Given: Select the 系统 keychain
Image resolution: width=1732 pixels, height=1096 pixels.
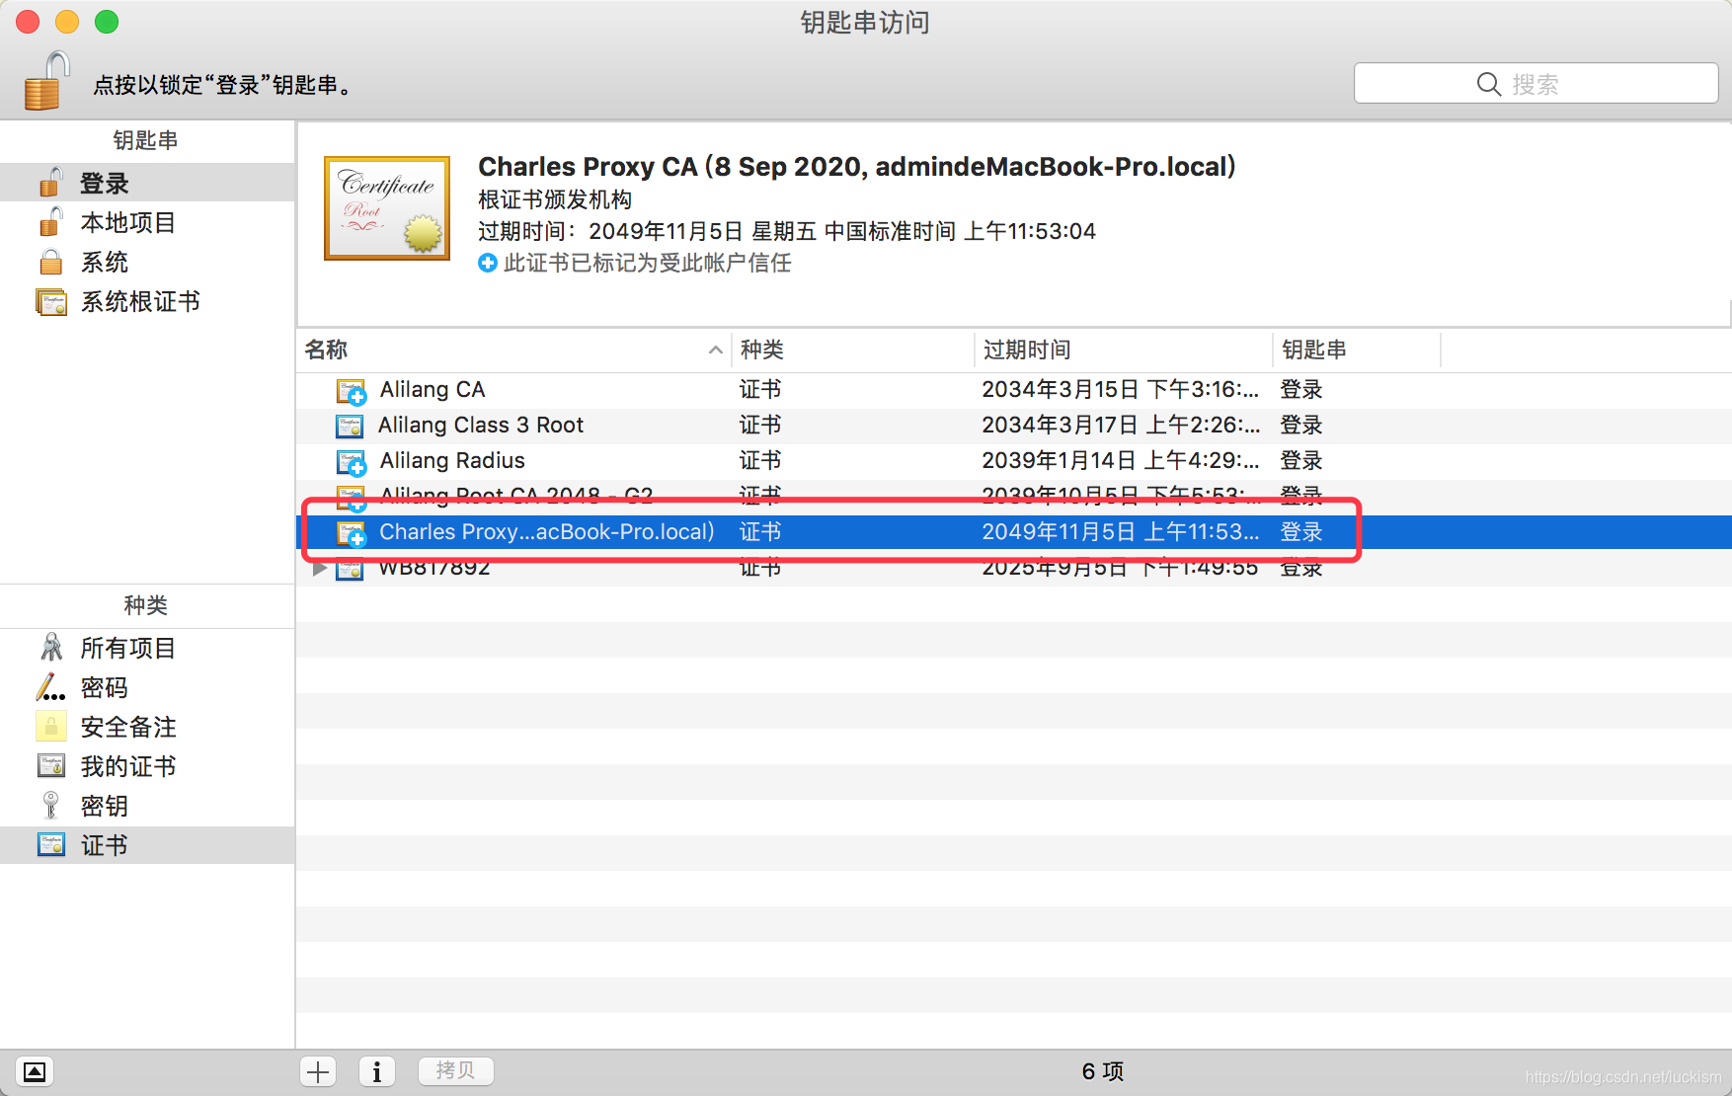Looking at the screenshot, I should (x=147, y=262).
